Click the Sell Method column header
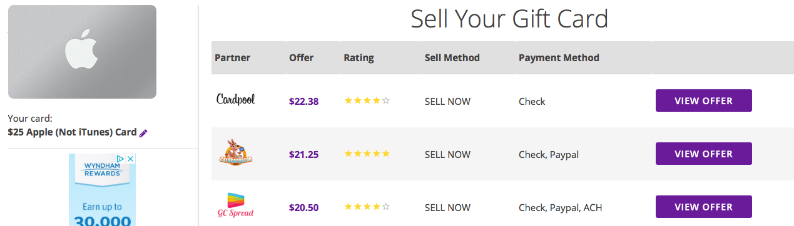This screenshot has width=794, height=226. click(x=452, y=57)
